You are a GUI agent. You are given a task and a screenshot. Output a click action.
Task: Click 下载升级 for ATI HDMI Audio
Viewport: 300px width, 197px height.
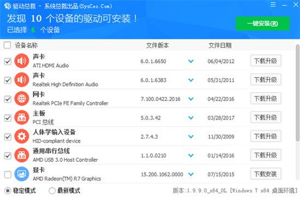pyautogui.click(x=266, y=61)
